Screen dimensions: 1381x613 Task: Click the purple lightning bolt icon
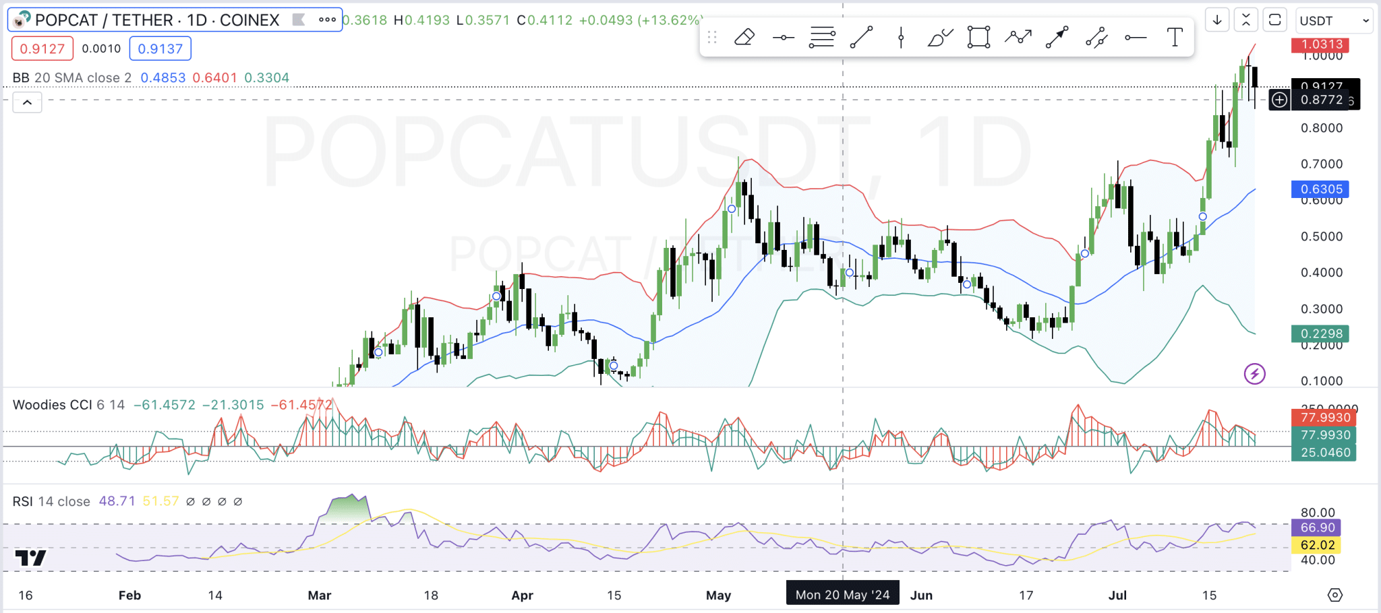[x=1255, y=374]
